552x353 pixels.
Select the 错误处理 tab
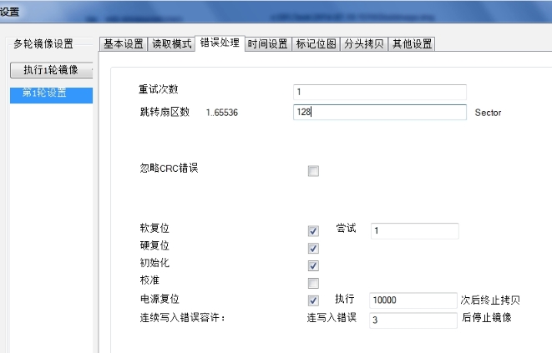[x=220, y=43]
